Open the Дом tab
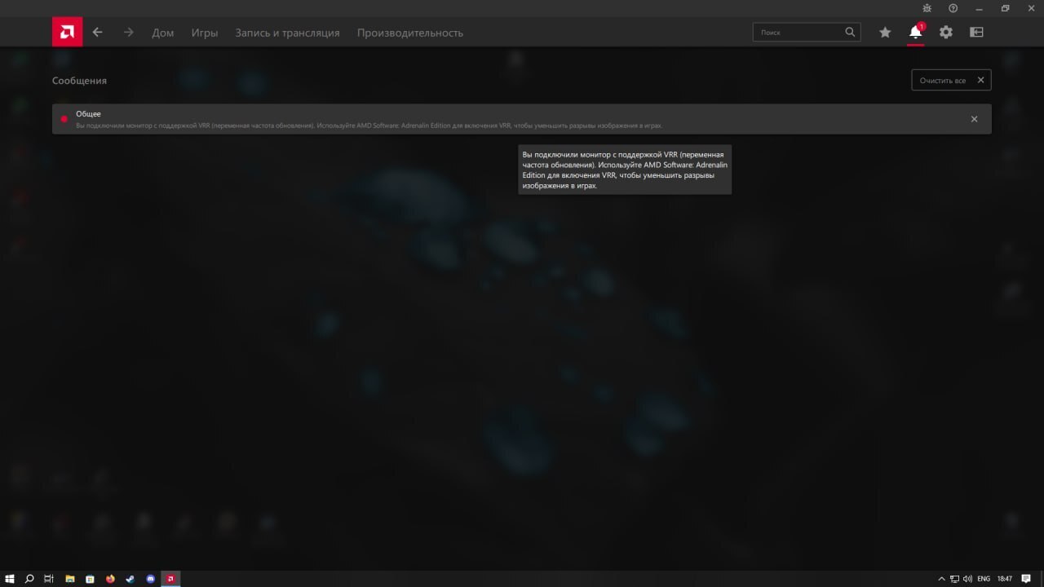Viewport: 1044px width, 587px height. pyautogui.click(x=163, y=33)
